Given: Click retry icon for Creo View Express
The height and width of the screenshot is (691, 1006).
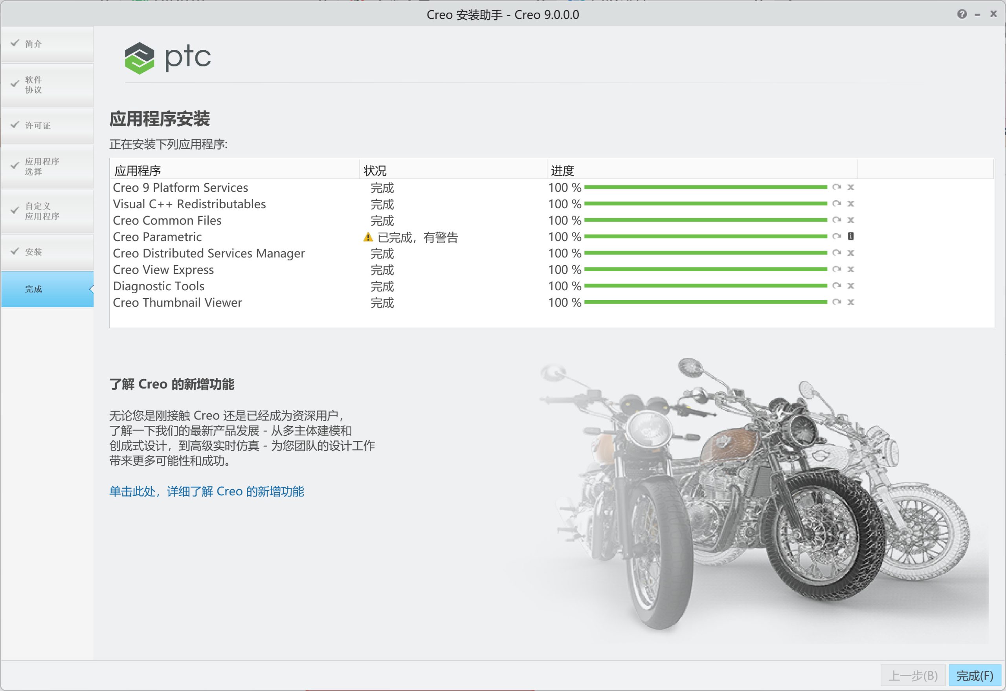Looking at the screenshot, I should point(837,269).
